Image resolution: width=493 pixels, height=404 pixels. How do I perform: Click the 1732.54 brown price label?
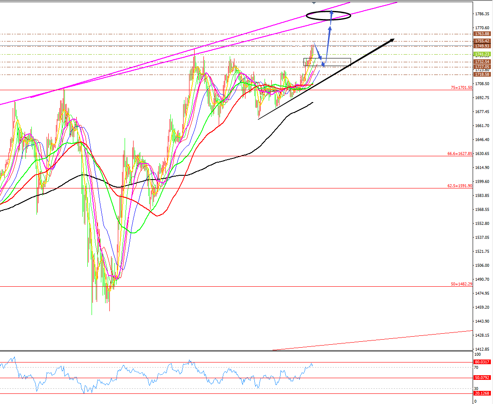pyautogui.click(x=482, y=62)
